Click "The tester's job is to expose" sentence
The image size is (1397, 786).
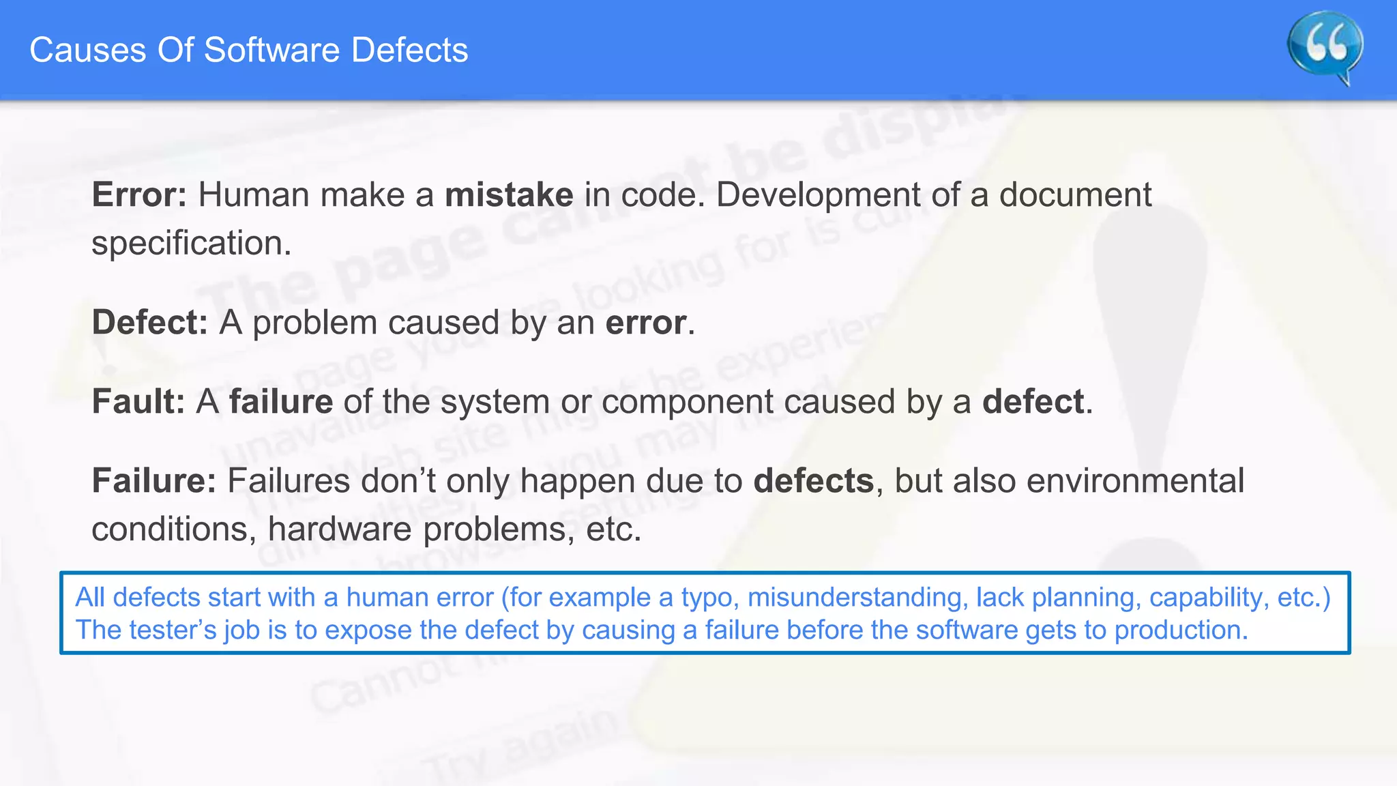click(x=662, y=630)
